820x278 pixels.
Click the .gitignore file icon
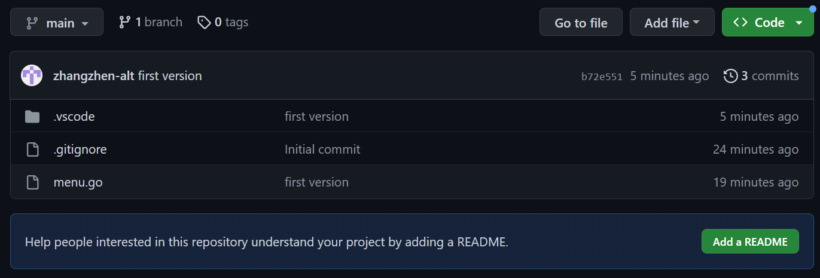[x=32, y=149]
